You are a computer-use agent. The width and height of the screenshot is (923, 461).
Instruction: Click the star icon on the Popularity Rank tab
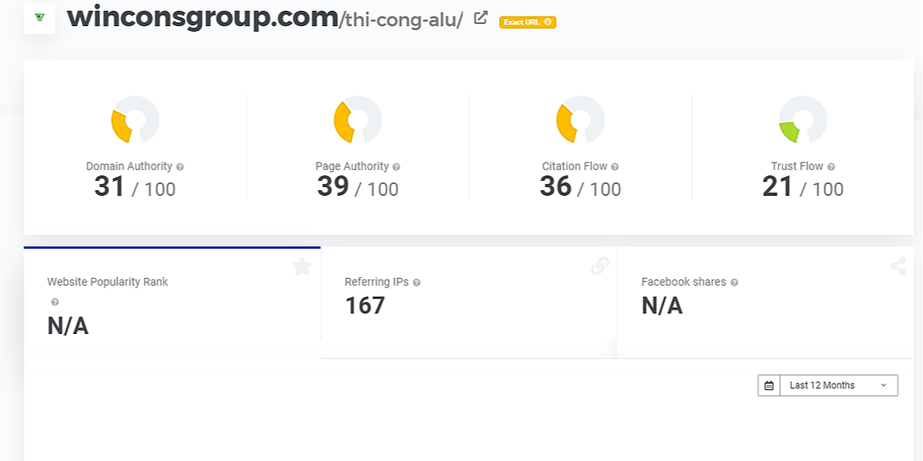(x=302, y=267)
